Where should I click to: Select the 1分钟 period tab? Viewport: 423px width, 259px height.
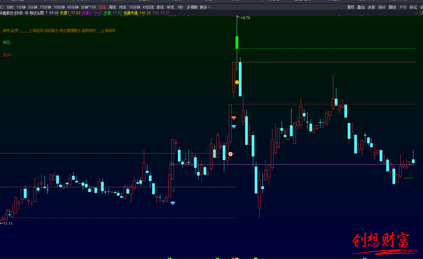tap(21, 7)
